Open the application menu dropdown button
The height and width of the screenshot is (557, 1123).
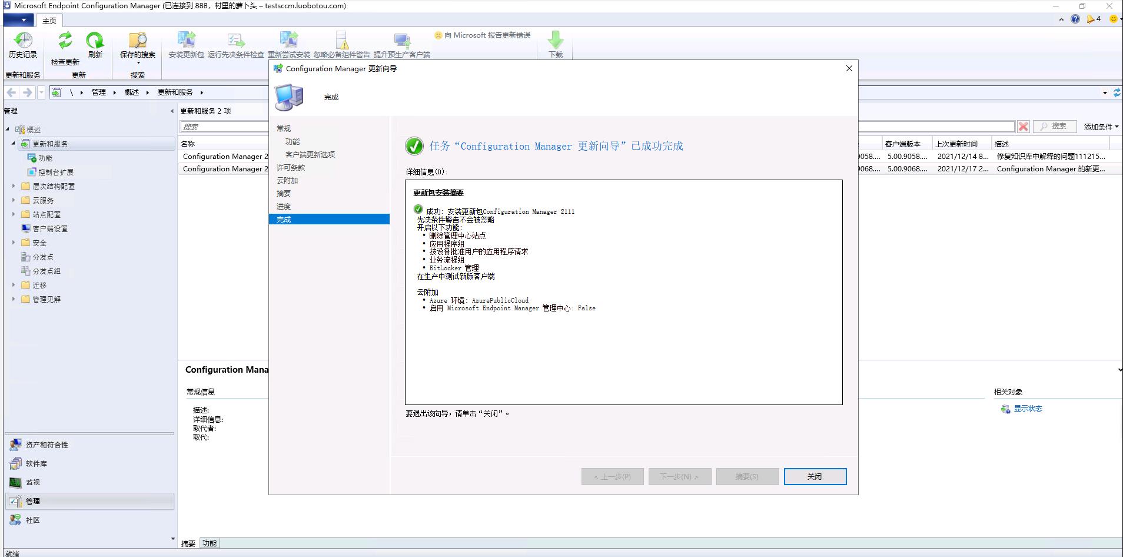(19, 20)
